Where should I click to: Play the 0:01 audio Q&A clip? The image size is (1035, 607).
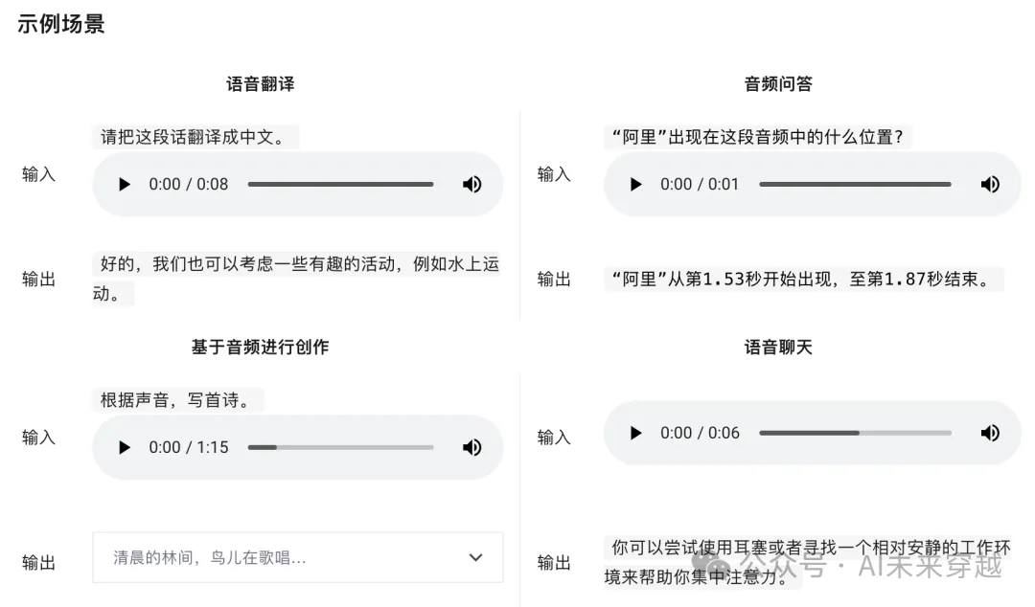[635, 185]
